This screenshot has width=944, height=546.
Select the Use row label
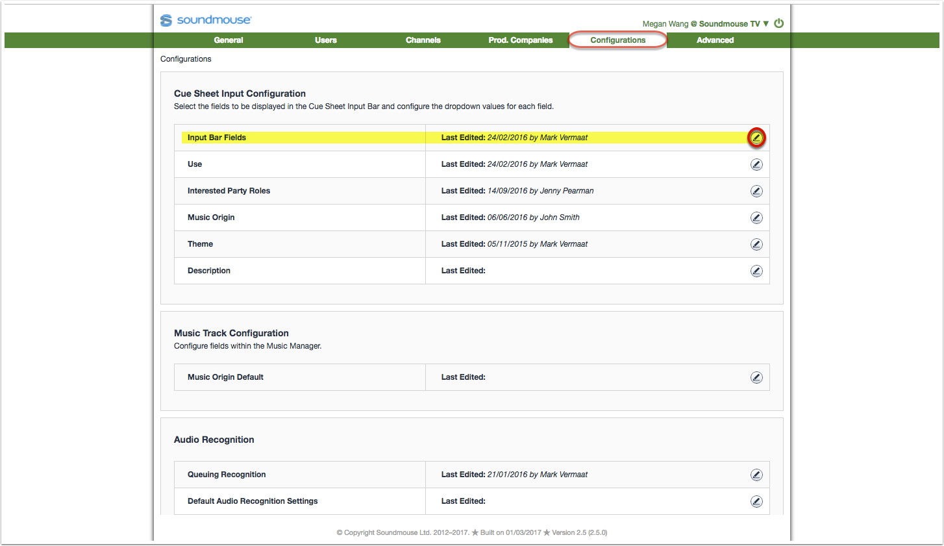coord(195,164)
